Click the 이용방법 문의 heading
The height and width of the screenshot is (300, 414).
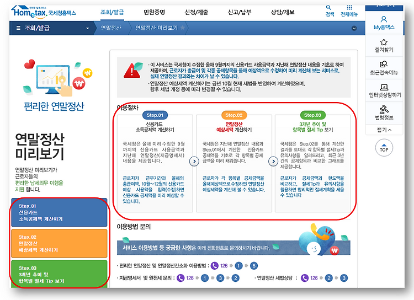click(134, 227)
